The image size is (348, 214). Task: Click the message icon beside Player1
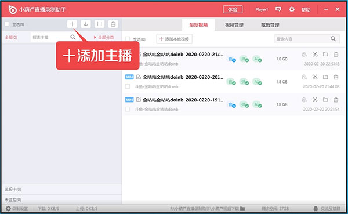coord(278,9)
